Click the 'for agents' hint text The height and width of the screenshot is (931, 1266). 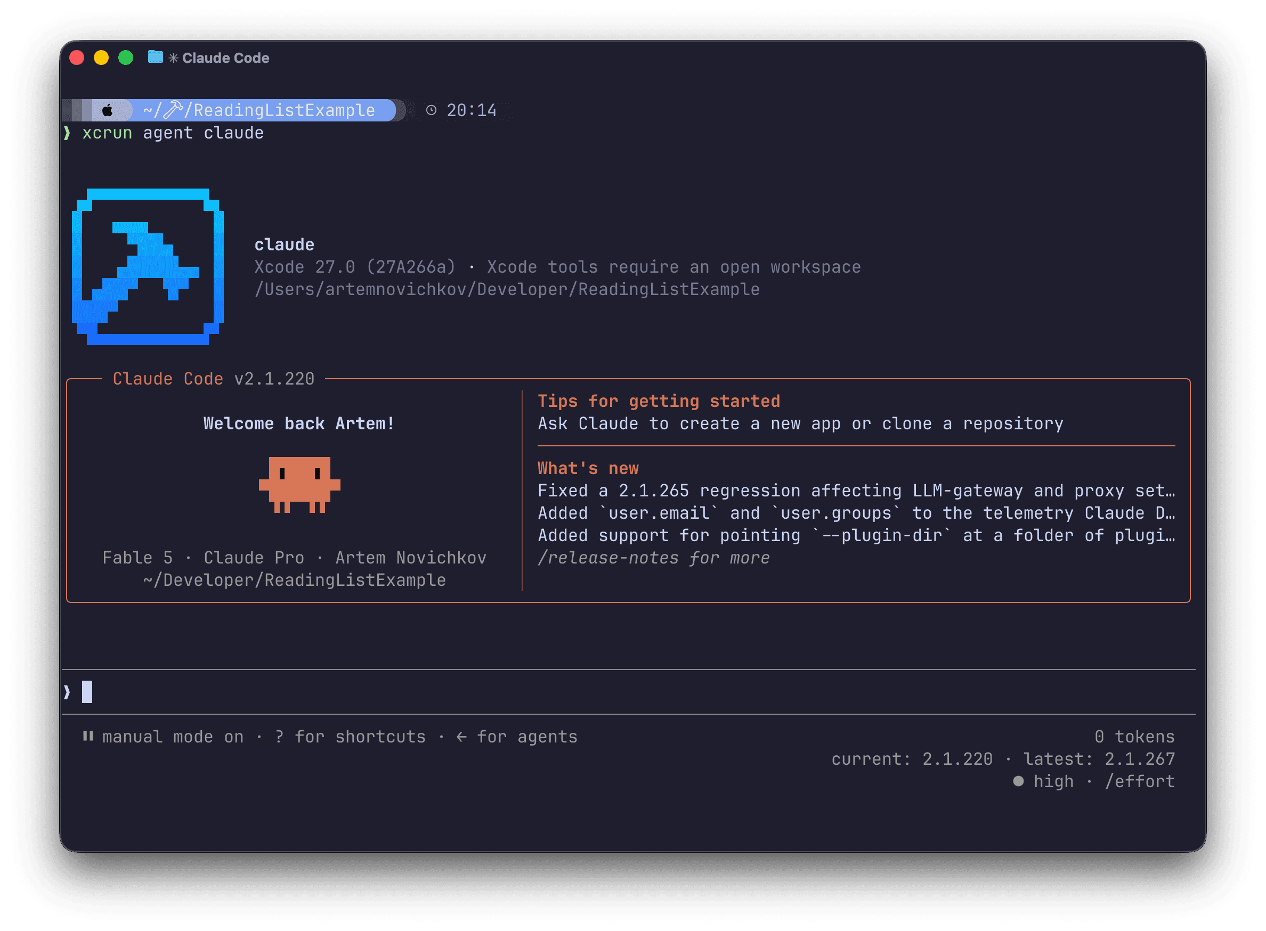click(527, 737)
